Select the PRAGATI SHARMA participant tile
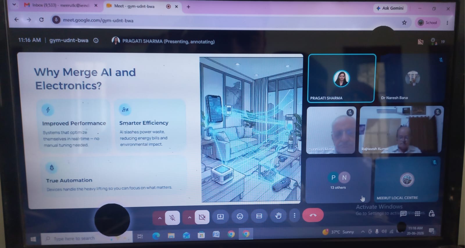 point(342,78)
